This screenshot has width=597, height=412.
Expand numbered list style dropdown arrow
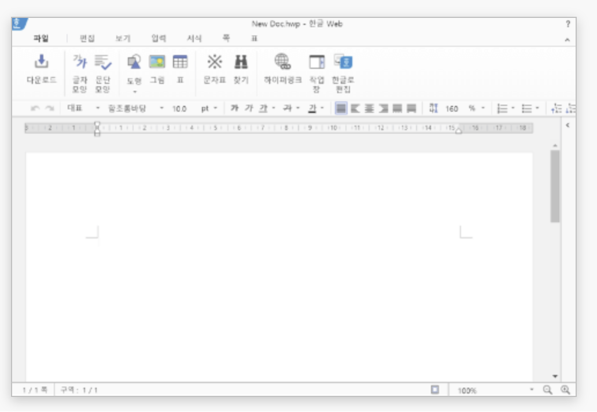[x=513, y=108]
